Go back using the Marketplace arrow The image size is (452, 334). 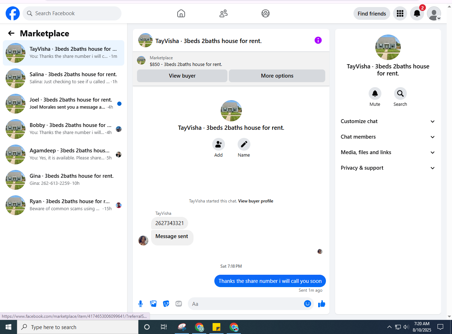pyautogui.click(x=11, y=33)
